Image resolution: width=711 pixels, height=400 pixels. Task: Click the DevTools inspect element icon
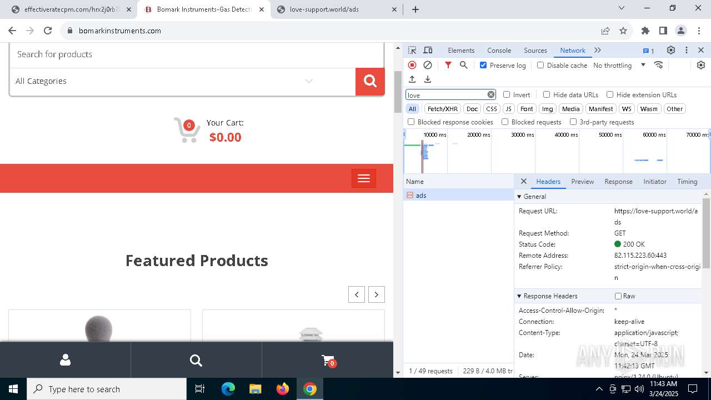pyautogui.click(x=412, y=50)
